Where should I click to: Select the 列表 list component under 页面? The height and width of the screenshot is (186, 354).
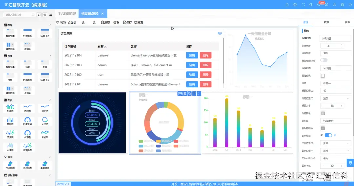click(x=45, y=64)
